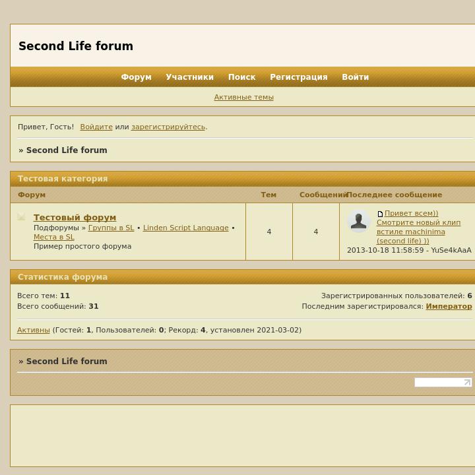
Task: Click the Сообщений column header
Action: 323,195
